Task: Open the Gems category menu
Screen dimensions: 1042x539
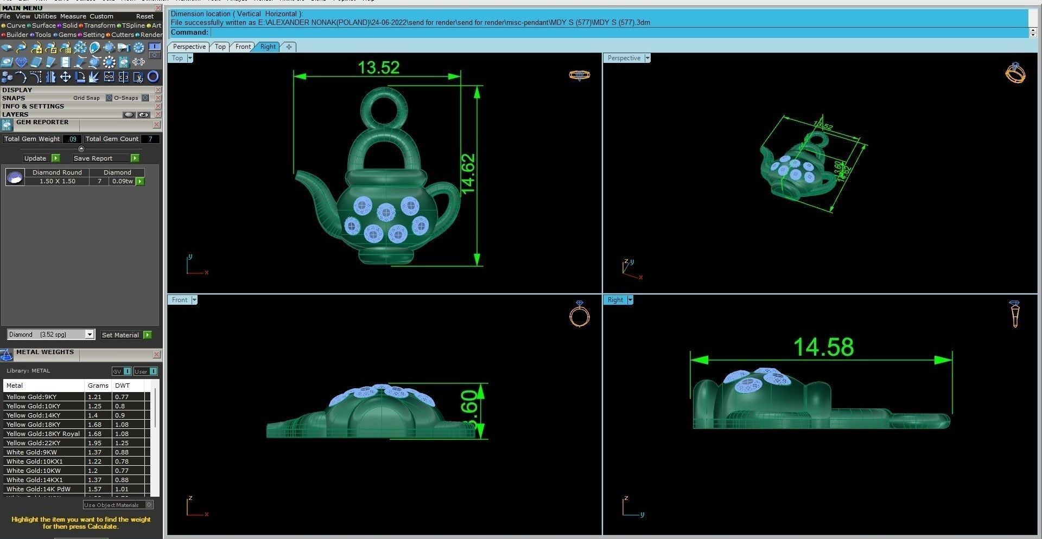Action: (x=67, y=35)
